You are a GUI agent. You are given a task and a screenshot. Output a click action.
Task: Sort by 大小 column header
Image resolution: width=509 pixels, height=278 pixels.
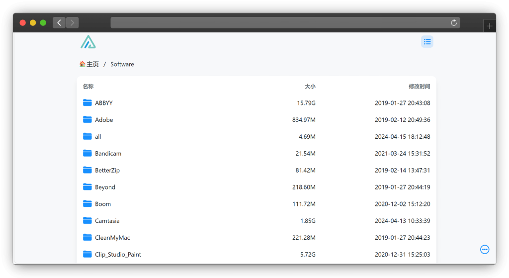(310, 87)
